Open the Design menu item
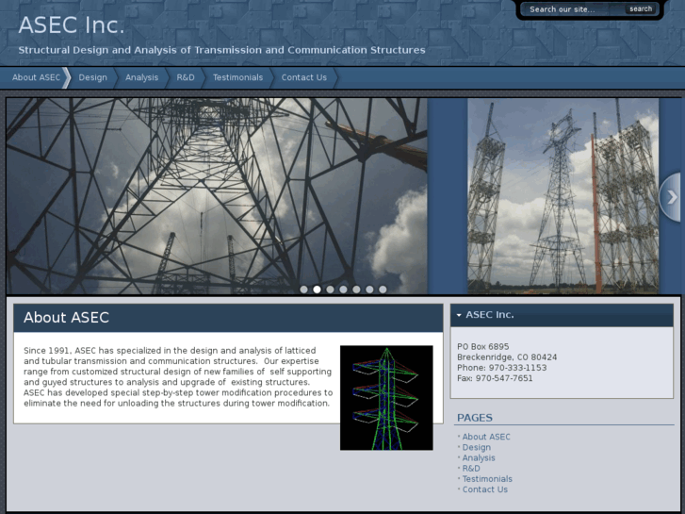685x514 pixels. (x=92, y=77)
